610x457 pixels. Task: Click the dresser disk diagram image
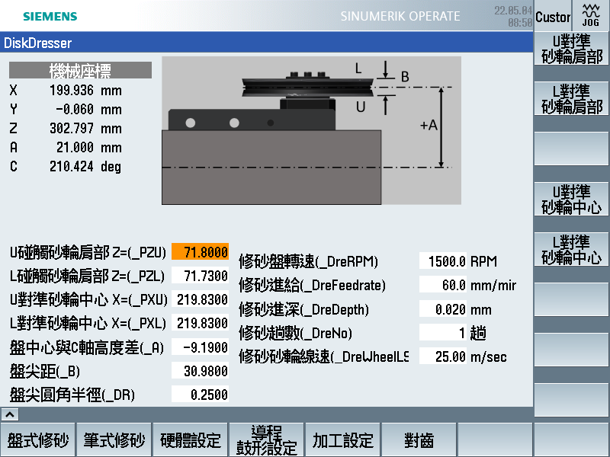[x=311, y=130]
